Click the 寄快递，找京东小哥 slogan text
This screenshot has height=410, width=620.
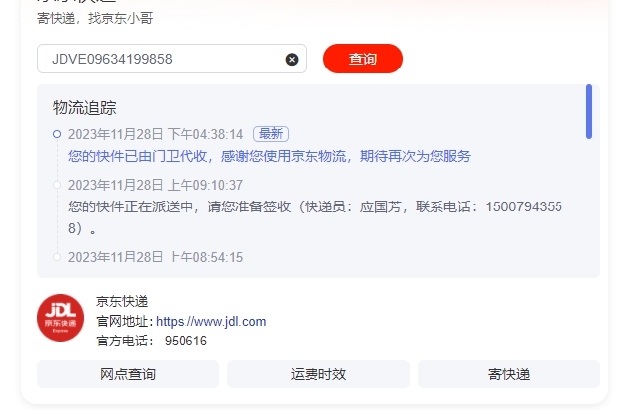[95, 18]
